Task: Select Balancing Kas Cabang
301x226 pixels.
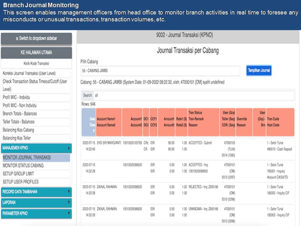Action: [x=36, y=130]
